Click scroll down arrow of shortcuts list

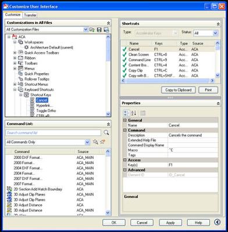click(x=218, y=75)
